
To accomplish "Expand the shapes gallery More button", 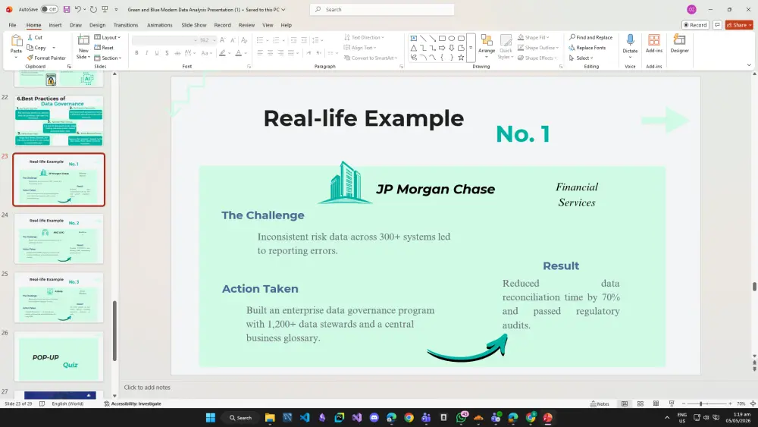I will (x=471, y=48).
